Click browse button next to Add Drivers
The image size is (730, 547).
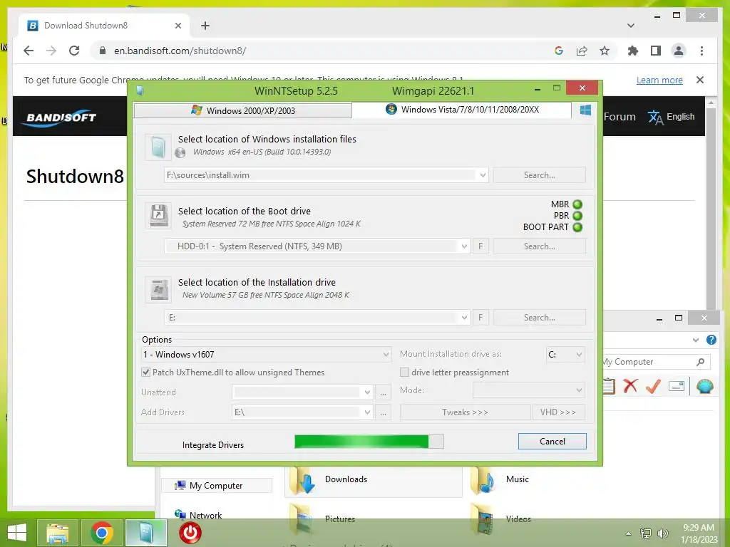383,412
